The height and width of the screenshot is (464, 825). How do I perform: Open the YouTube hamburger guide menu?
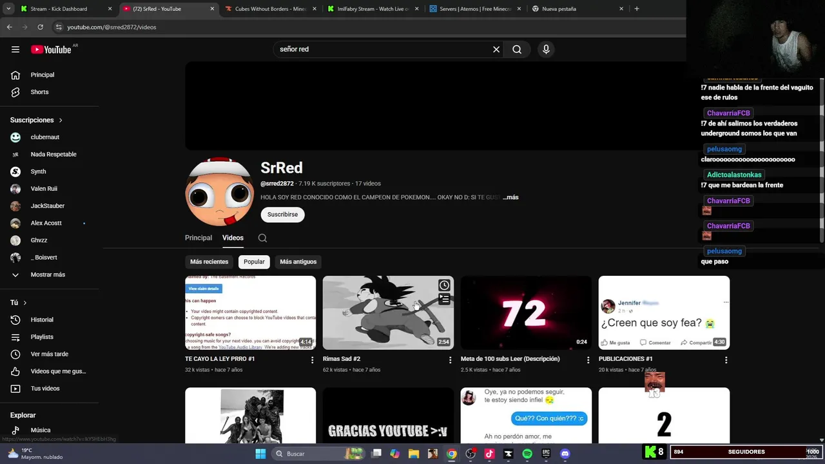pos(15,50)
